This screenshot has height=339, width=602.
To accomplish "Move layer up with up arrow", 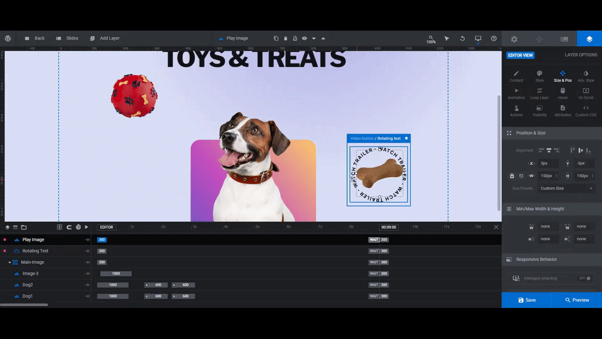I will (323, 38).
